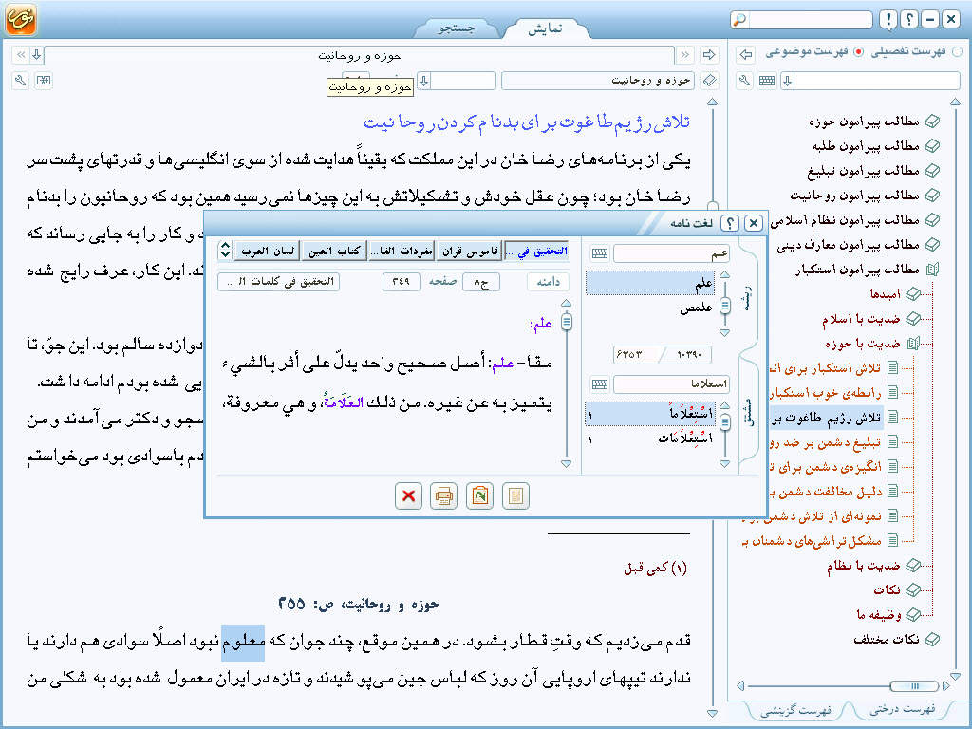Viewport: 972px width, 729px height.
Task: Click the exclamation mark info icon in the top bar
Action: coord(887,20)
